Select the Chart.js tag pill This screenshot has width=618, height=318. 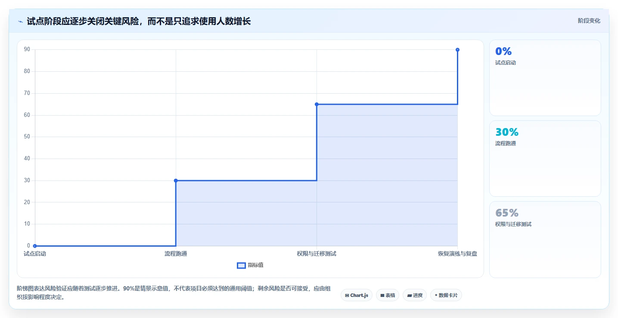[x=357, y=295]
